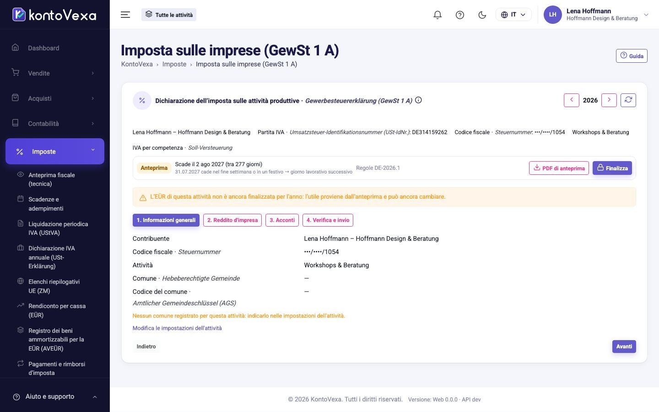Expand the Acquisti sidebar menu
The image size is (659, 412).
pyautogui.click(x=55, y=98)
